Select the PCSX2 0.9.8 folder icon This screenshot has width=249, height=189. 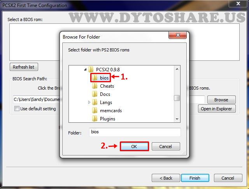91,69
